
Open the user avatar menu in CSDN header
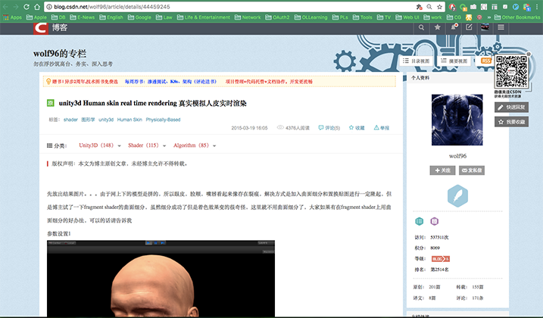coord(485,27)
